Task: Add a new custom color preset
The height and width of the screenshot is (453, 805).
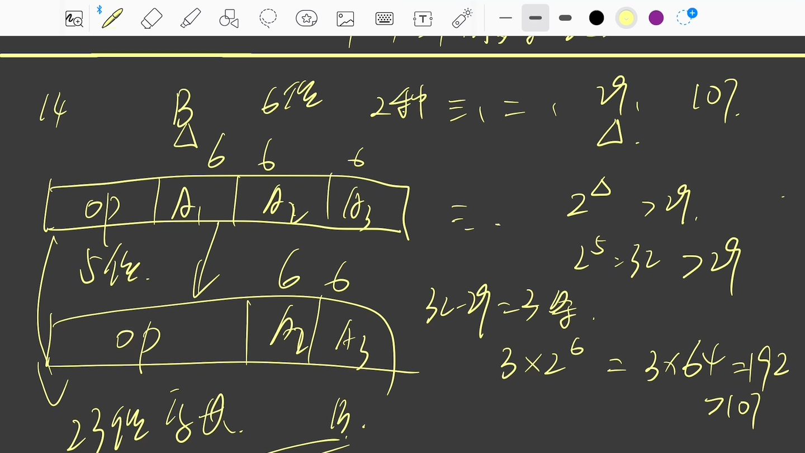Action: pos(686,17)
